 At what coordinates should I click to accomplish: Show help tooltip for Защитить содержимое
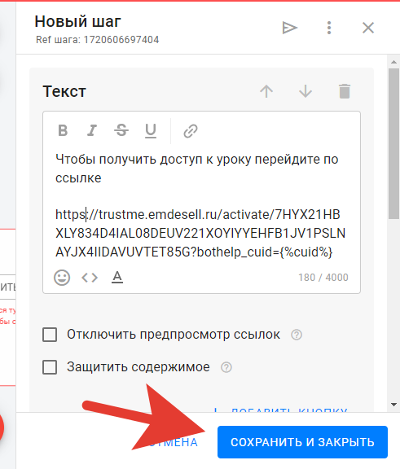(226, 367)
